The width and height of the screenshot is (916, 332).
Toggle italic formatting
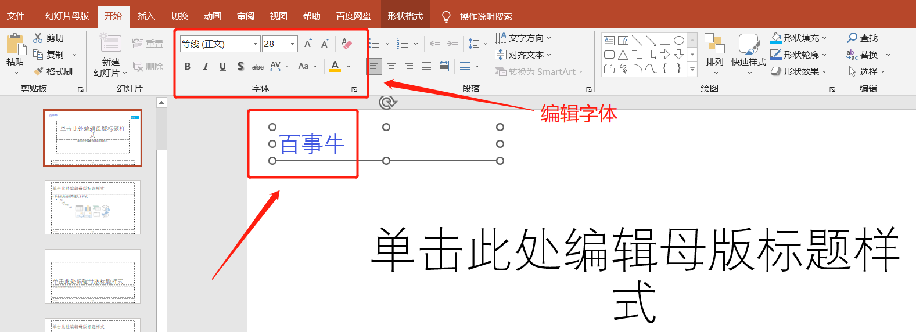[205, 66]
